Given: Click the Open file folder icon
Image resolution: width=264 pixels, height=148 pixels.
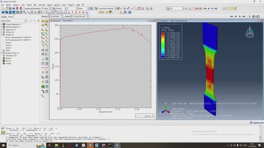Looking at the screenshot, I should (7, 8).
